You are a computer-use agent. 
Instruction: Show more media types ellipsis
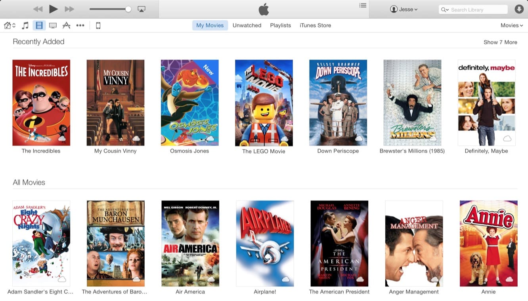pos(80,25)
